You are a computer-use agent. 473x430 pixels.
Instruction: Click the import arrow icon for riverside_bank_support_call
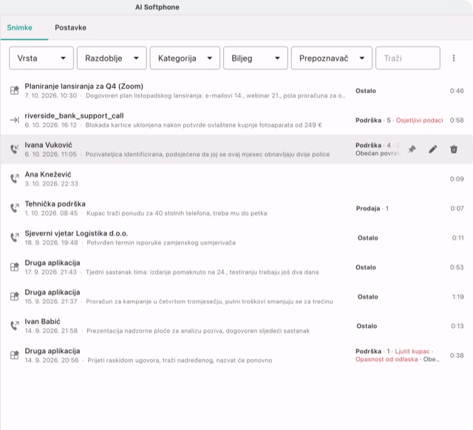(x=15, y=120)
